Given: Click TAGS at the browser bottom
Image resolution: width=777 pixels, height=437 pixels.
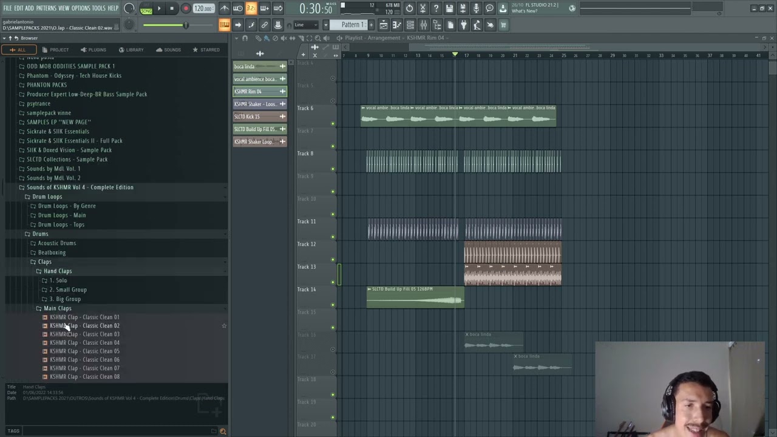Looking at the screenshot, I should coord(13,431).
